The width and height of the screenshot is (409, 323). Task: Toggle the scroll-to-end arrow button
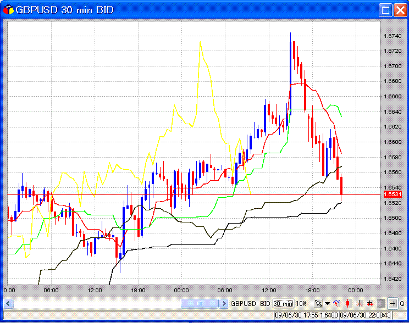click(393, 303)
